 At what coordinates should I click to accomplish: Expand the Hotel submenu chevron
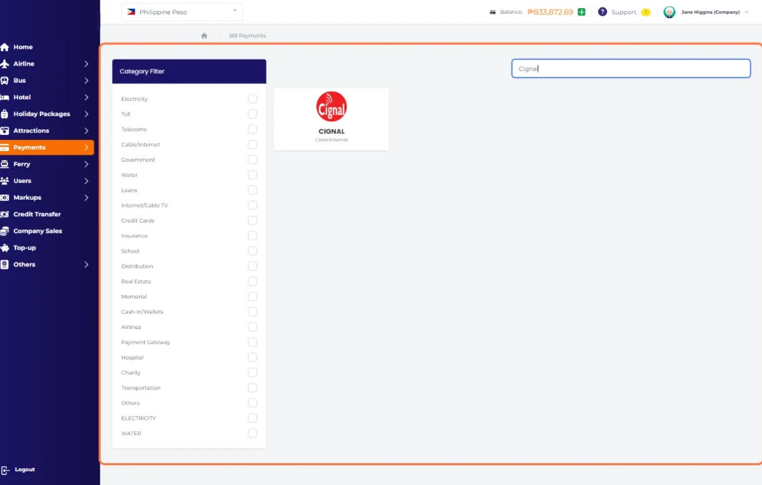86,97
